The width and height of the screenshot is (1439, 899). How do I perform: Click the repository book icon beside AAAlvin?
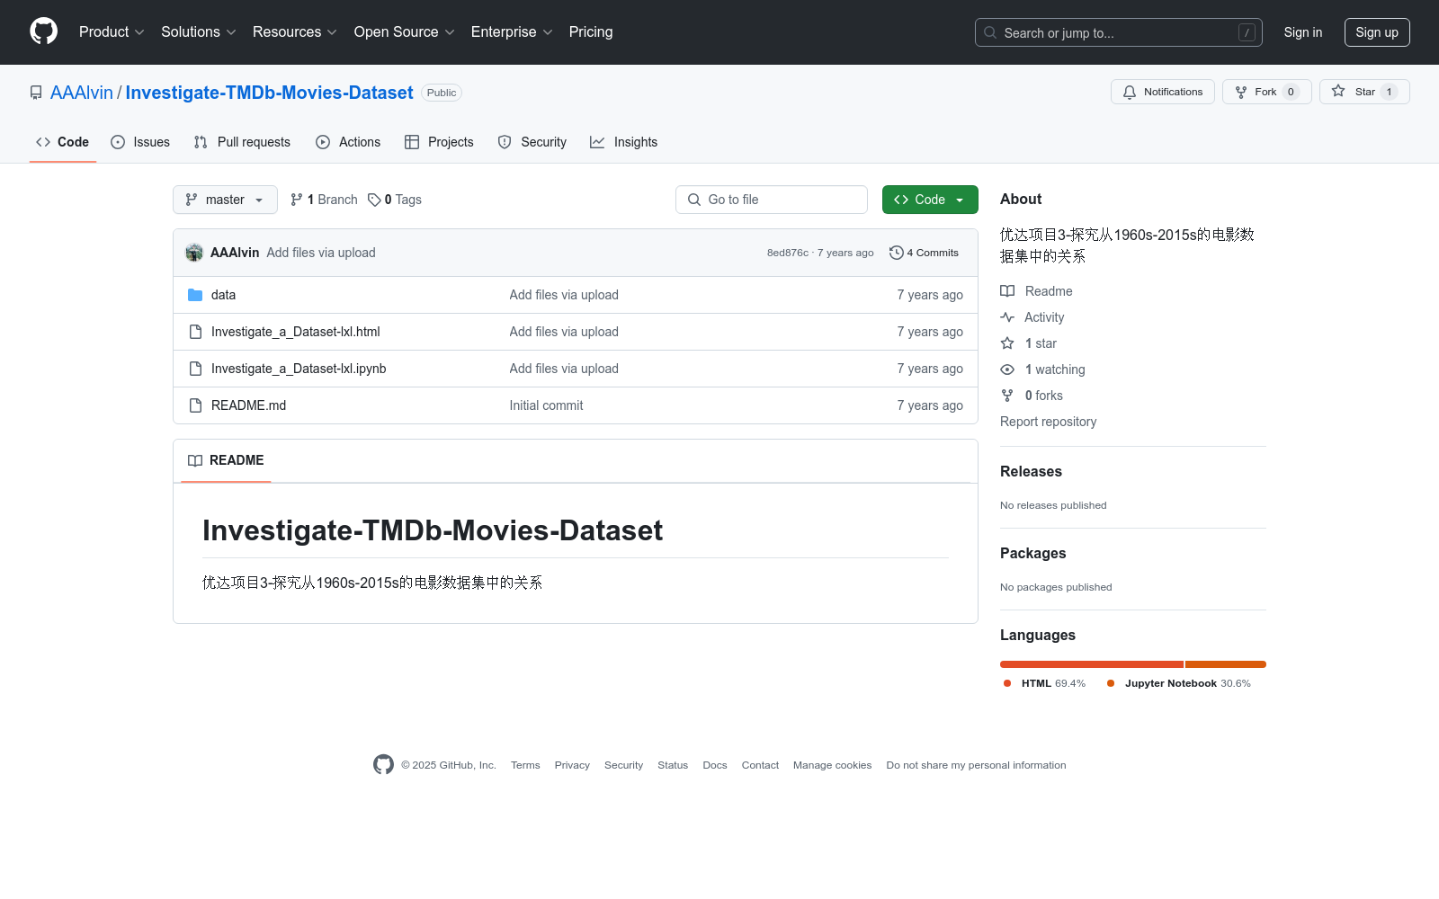click(x=36, y=93)
